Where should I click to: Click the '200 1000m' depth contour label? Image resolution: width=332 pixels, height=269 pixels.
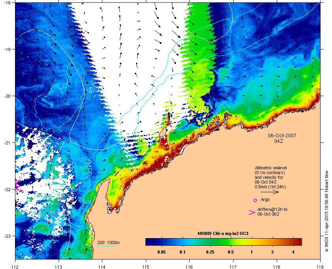click(108, 242)
